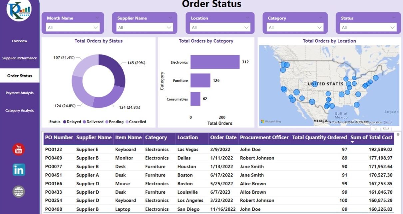Open the YouTube icon link
This screenshot has height=214, width=403.
click(x=19, y=149)
